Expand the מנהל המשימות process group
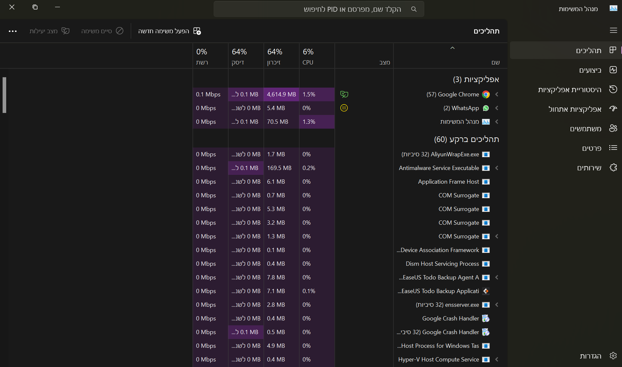The width and height of the screenshot is (622, 367). tap(497, 122)
